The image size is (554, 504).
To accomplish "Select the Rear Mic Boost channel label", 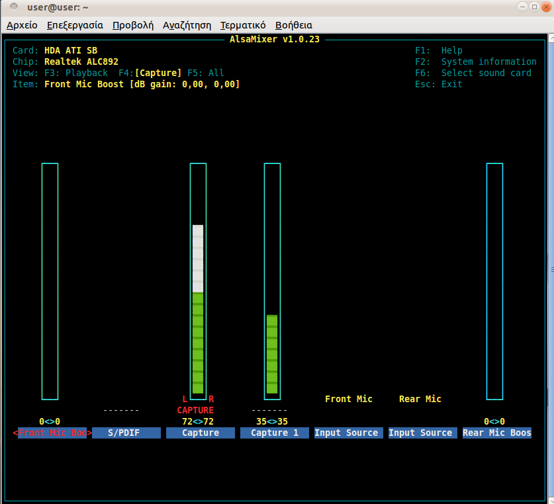I will [496, 433].
